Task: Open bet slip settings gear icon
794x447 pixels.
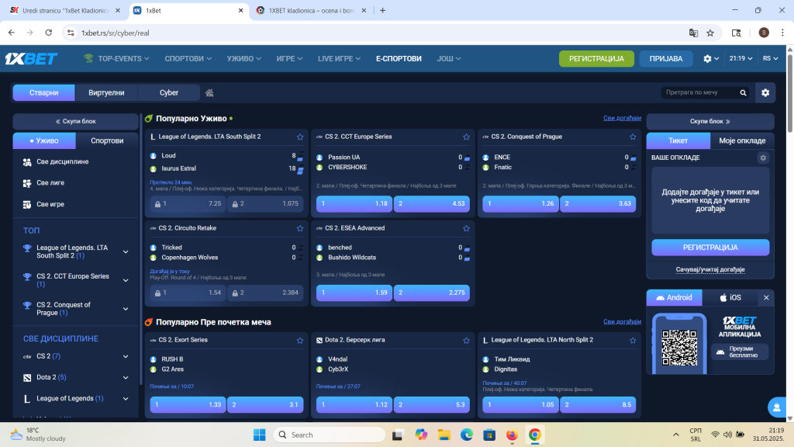Action: click(x=763, y=158)
